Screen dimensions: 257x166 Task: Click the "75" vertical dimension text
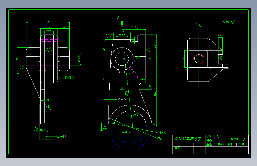(104, 79)
